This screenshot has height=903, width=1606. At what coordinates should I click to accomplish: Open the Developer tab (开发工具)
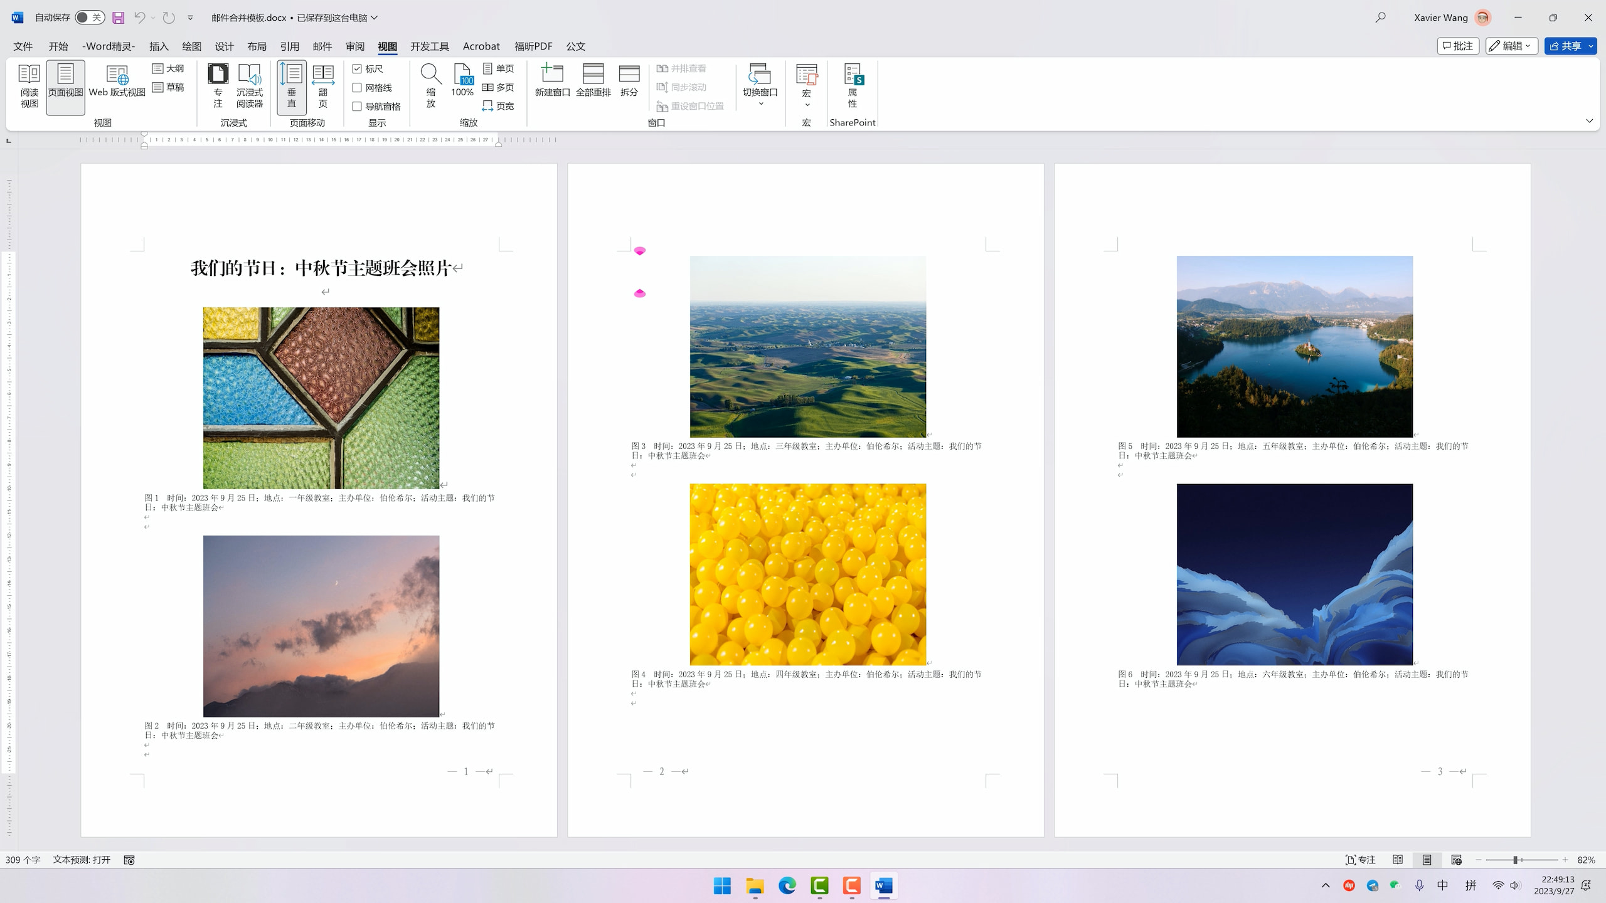pos(430,46)
